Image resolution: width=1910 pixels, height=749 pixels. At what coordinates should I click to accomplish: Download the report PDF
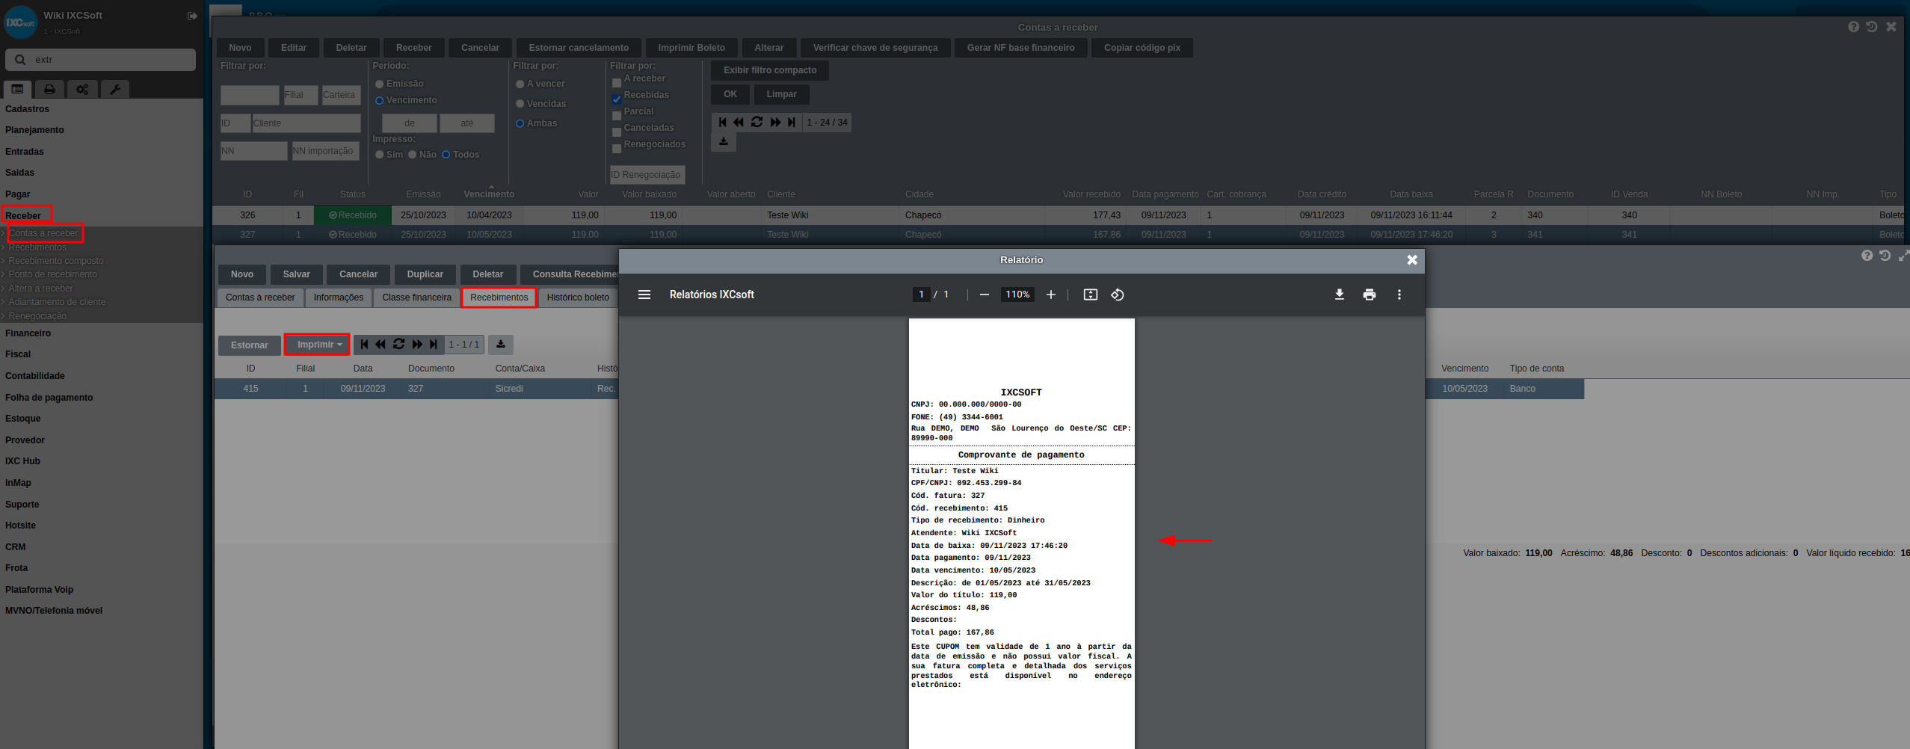point(1339,295)
